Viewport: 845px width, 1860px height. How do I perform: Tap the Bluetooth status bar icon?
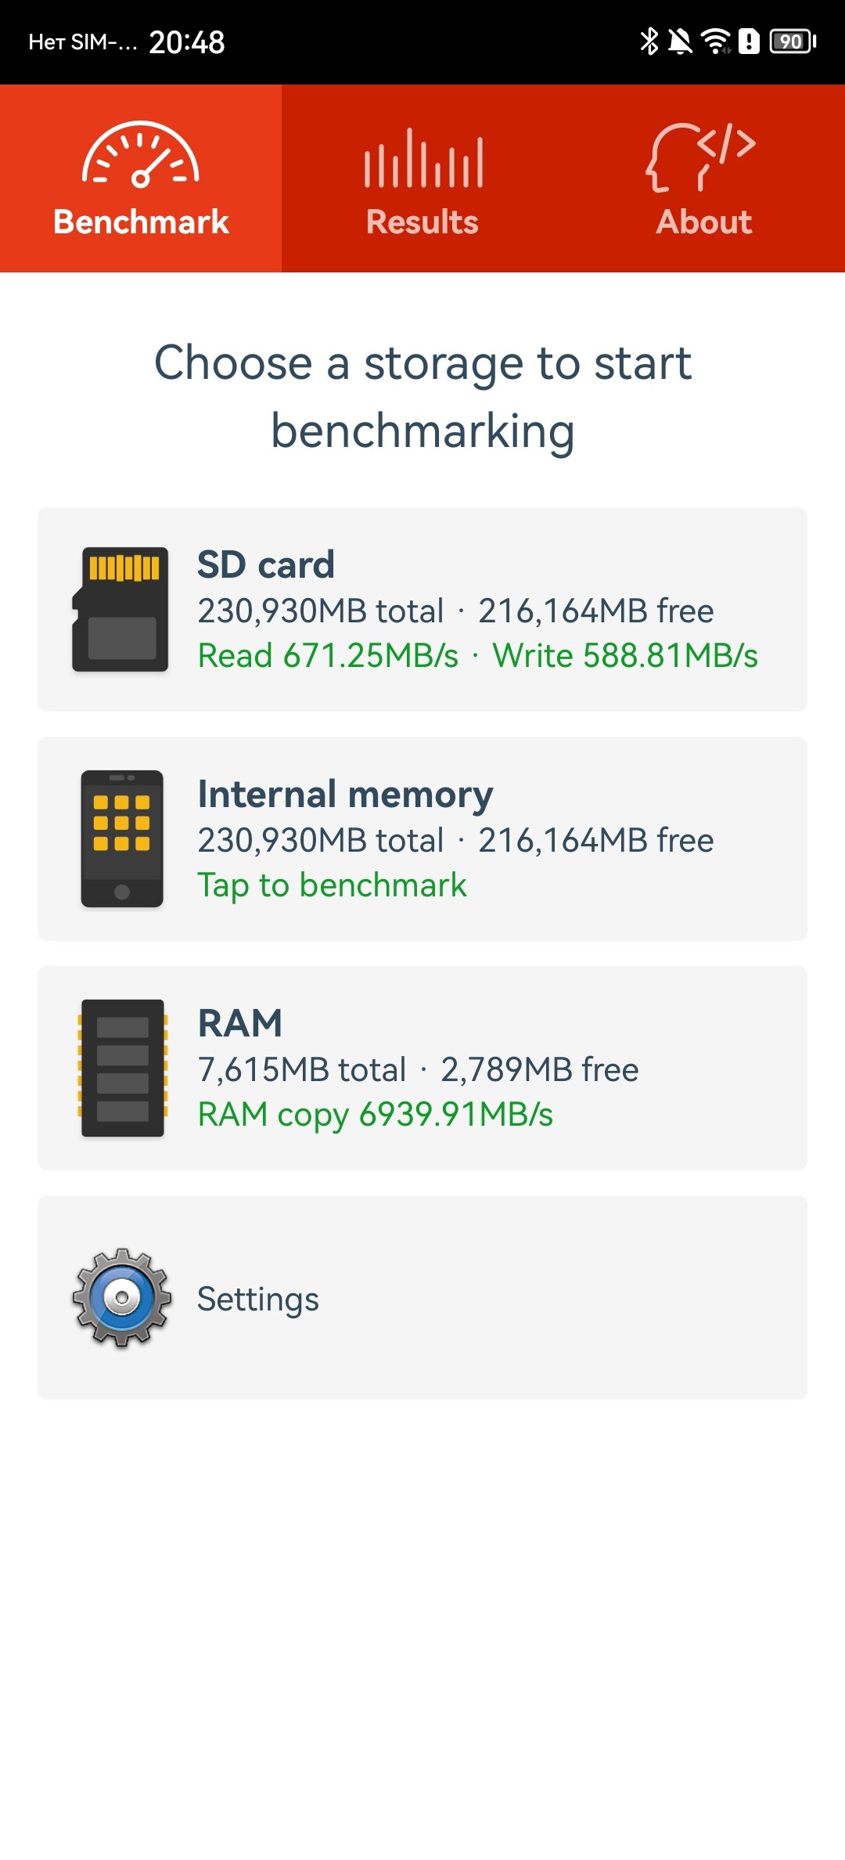649,41
